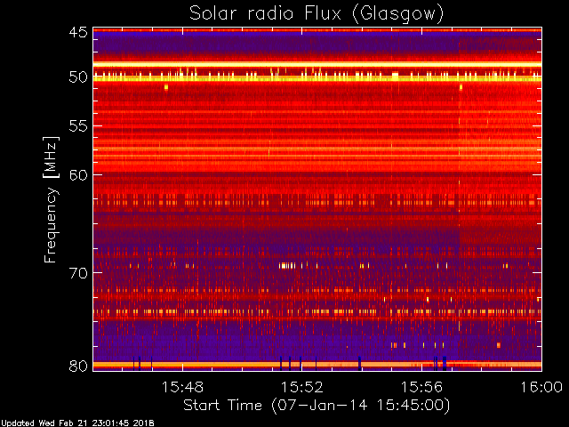Click the 15:52 time tick label
Viewport: 569px width, 427px height.
pyautogui.click(x=302, y=387)
